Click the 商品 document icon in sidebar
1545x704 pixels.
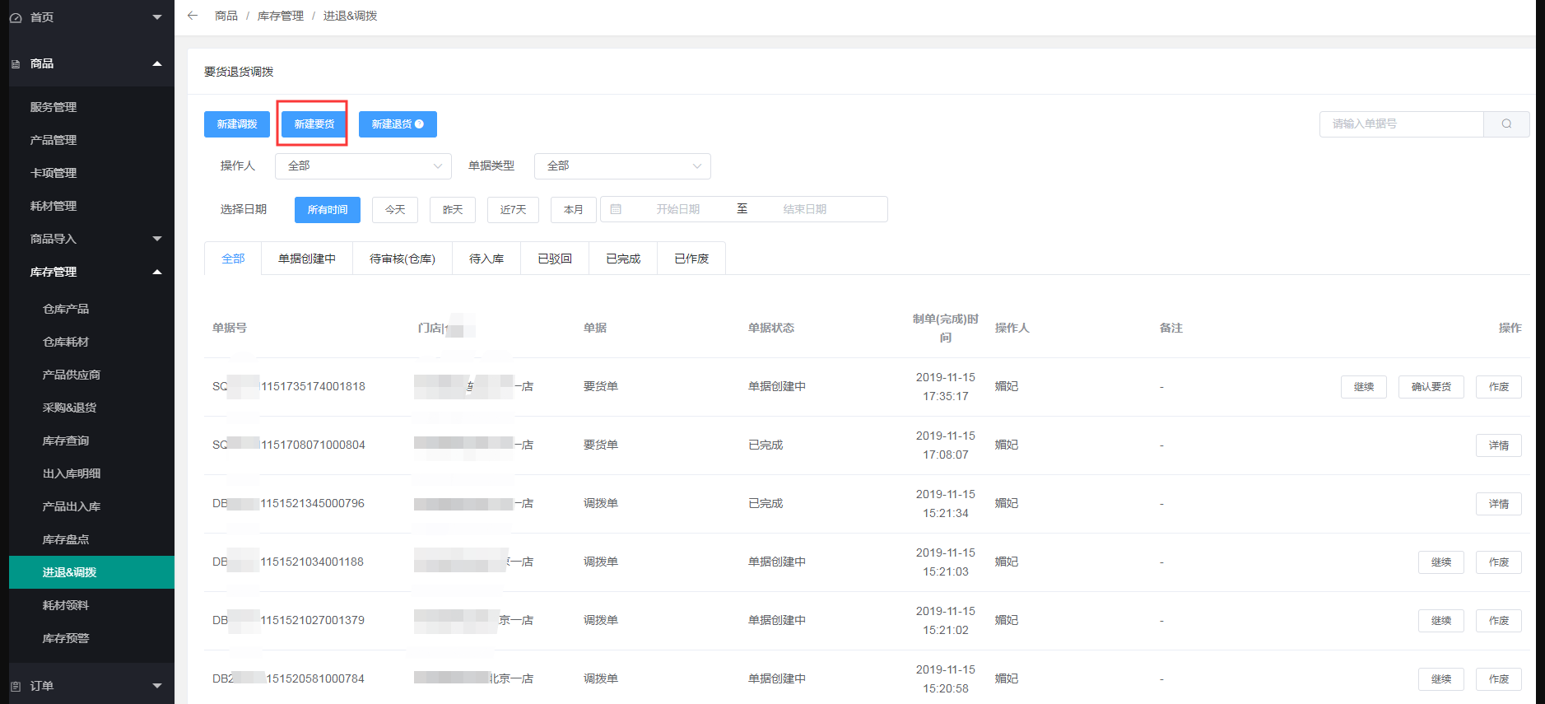click(16, 64)
